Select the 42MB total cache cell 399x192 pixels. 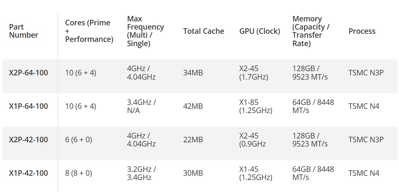point(193,106)
